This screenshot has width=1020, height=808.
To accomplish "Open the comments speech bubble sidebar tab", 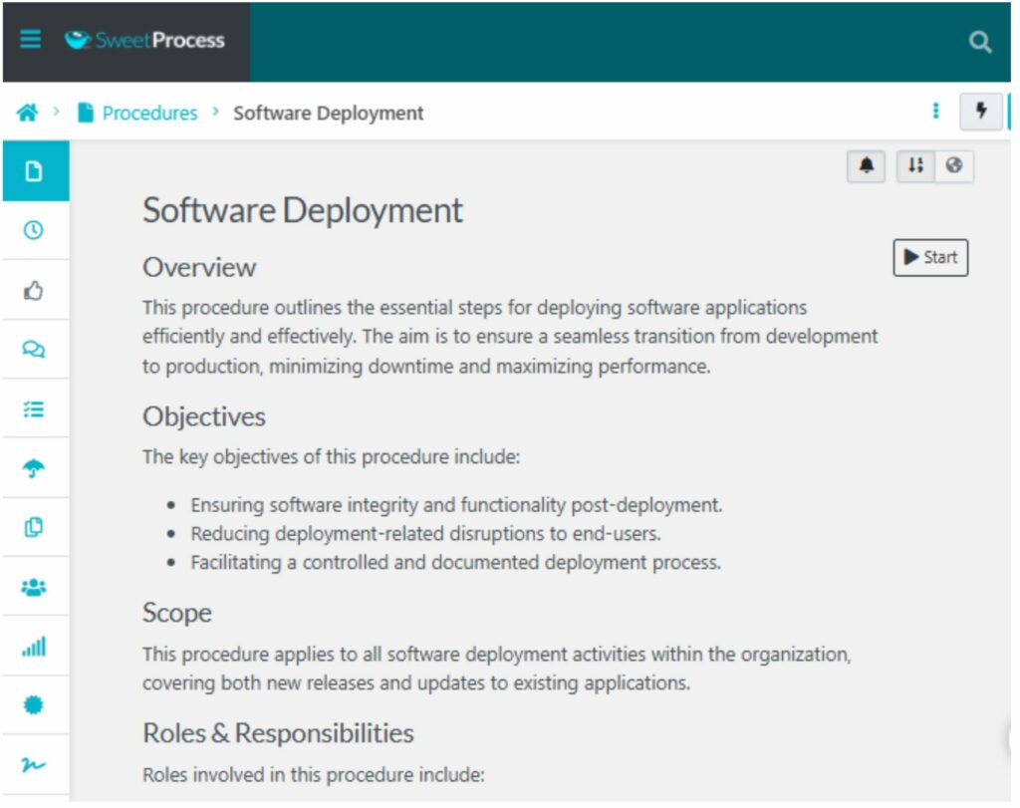I will [35, 350].
